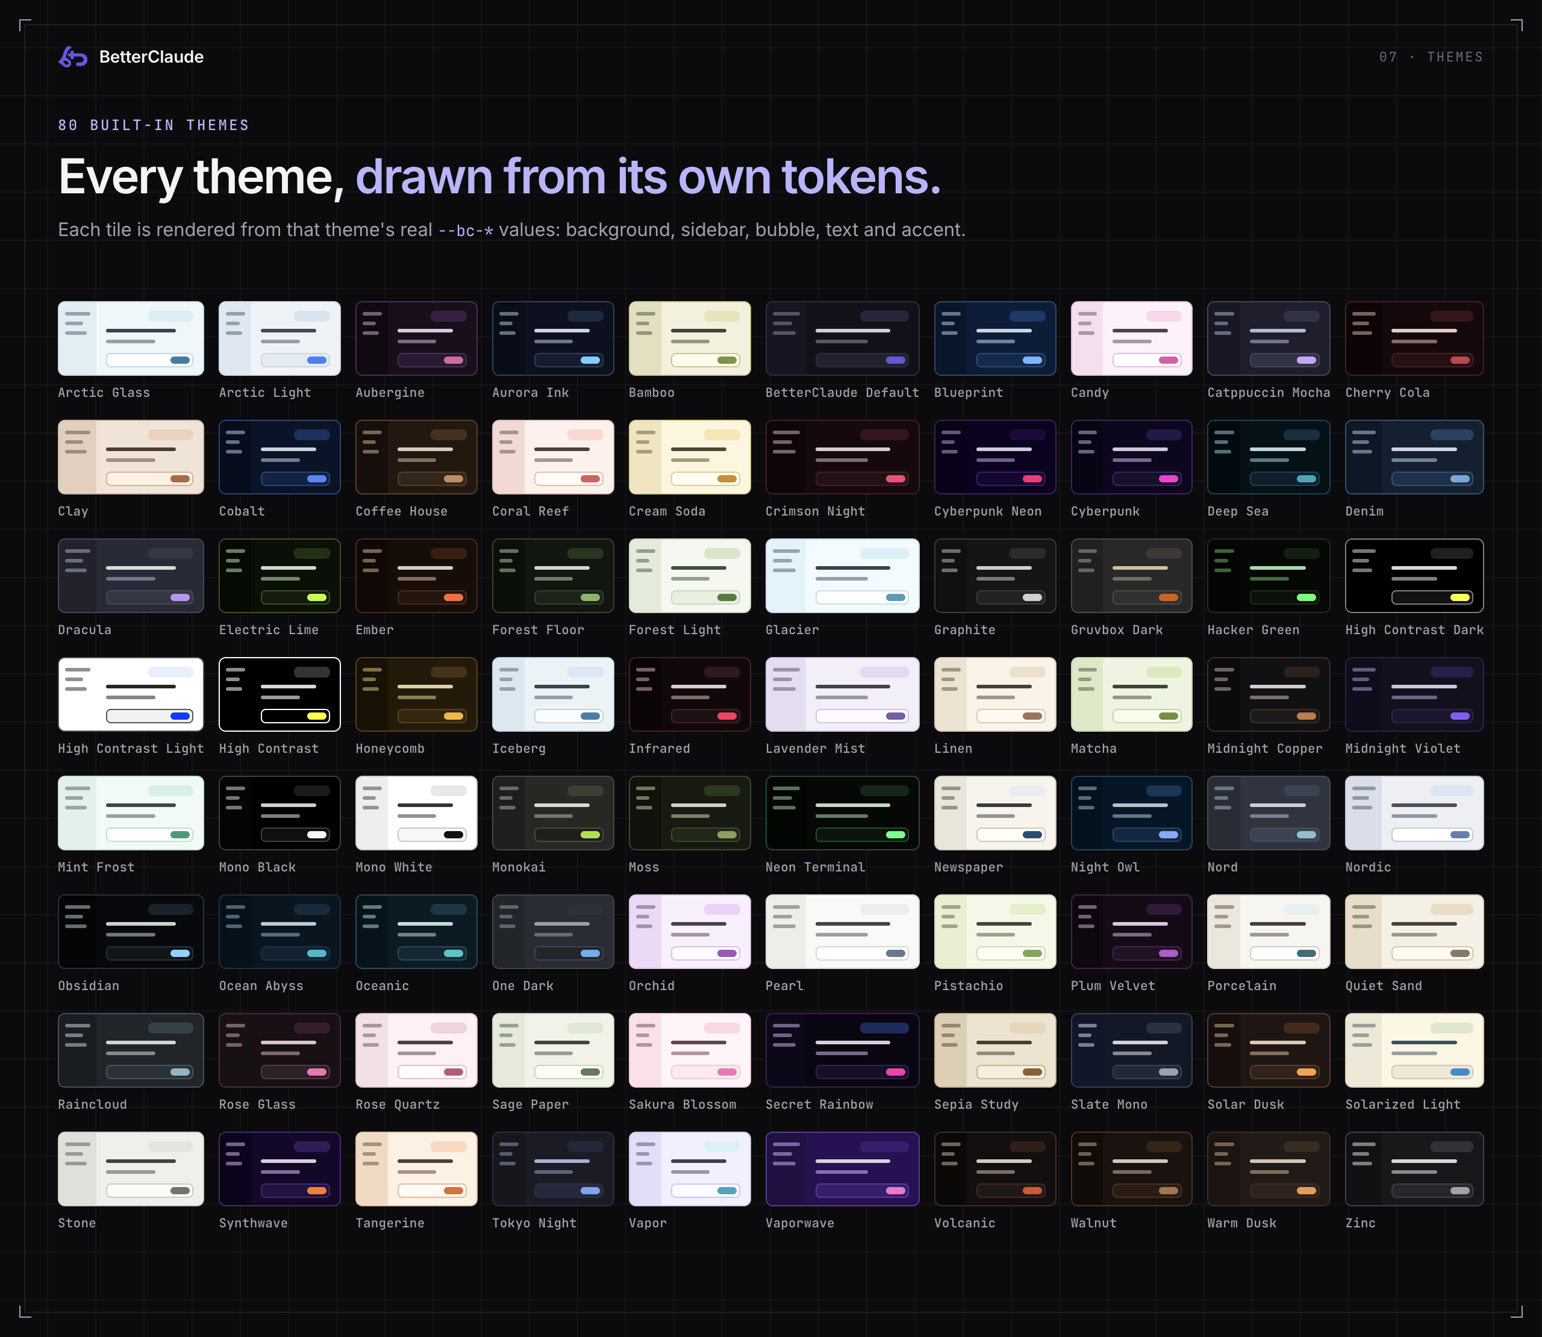Select the Mint Frost theme tile
Image resolution: width=1542 pixels, height=1337 pixels.
tap(131, 812)
